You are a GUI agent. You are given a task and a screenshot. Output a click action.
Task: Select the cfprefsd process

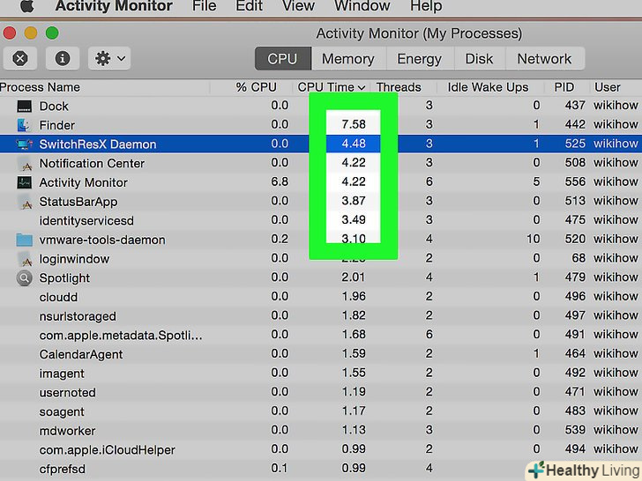point(63,470)
